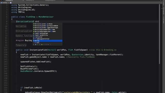165x93 pixels.
Task: Toggle the yellow diamond filter in completion footer
Action: [x=42, y=45]
